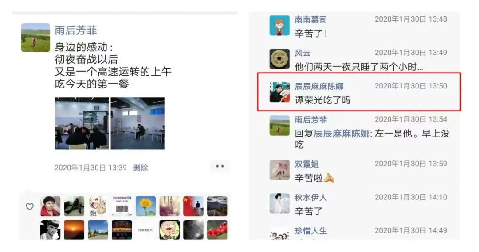Viewport: 479px width, 252px height.
Task: Open 秋水伊人's avatar
Action: pos(279,203)
